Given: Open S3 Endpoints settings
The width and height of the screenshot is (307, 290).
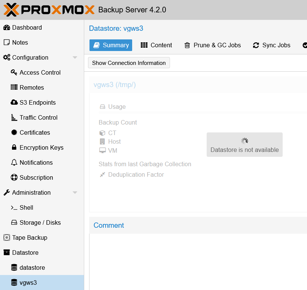Looking at the screenshot, I should point(42,102).
